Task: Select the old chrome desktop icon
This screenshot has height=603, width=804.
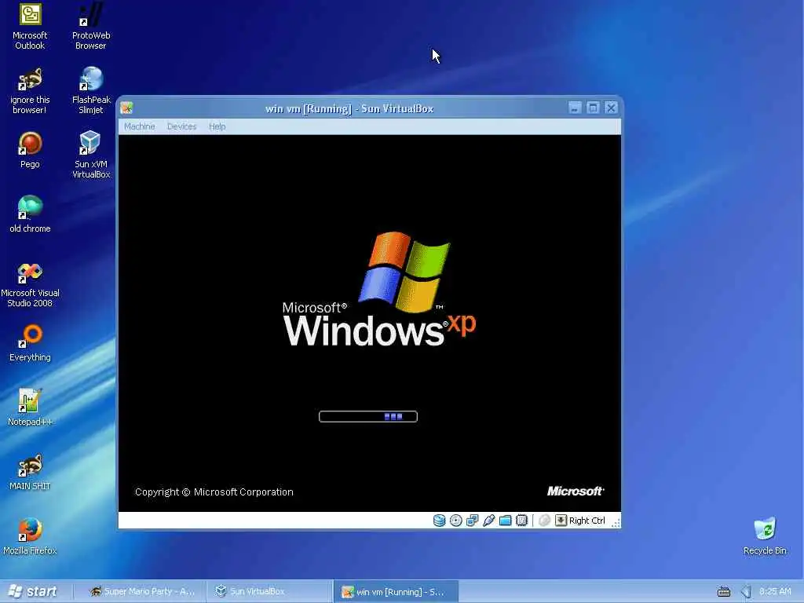Action: pos(30,214)
